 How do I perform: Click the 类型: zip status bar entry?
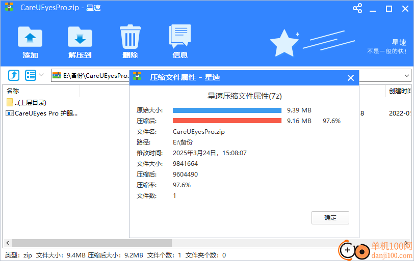click(x=18, y=255)
